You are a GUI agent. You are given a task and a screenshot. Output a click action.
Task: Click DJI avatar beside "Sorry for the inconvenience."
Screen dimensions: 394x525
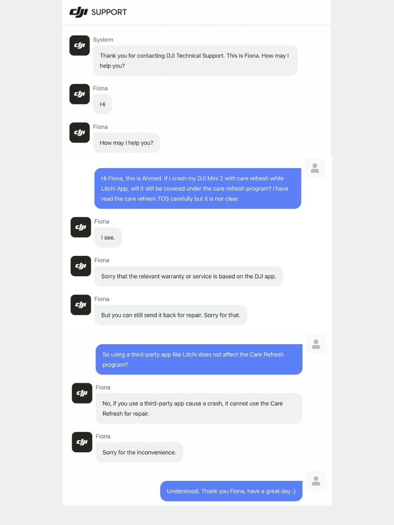point(82,442)
